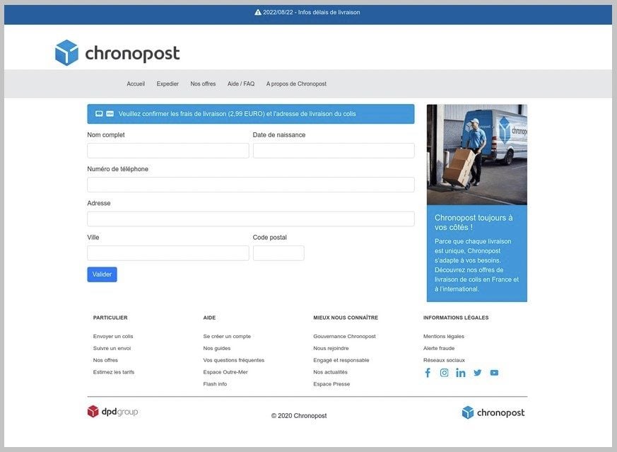Click the Visa card icon in notice bar

[110, 113]
